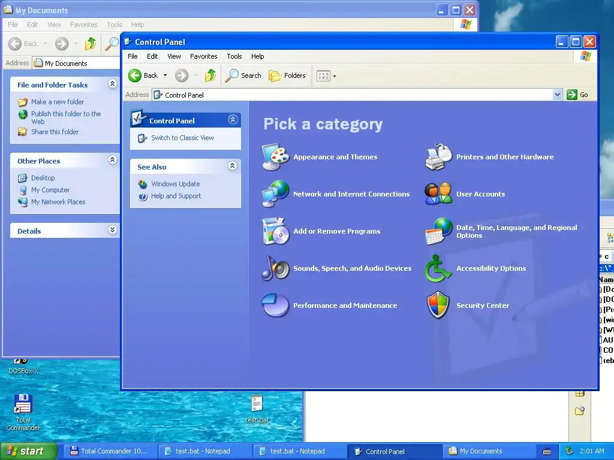This screenshot has height=460, width=614.
Task: Open Windows Update link
Action: pos(176,184)
